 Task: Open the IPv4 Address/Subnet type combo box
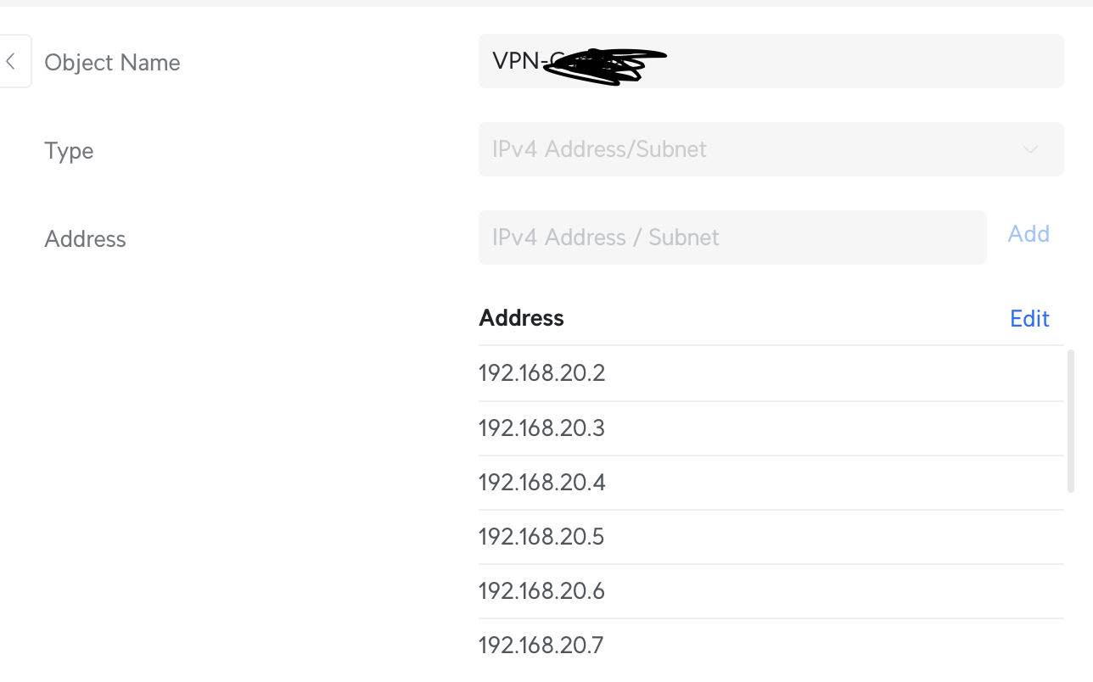771,149
